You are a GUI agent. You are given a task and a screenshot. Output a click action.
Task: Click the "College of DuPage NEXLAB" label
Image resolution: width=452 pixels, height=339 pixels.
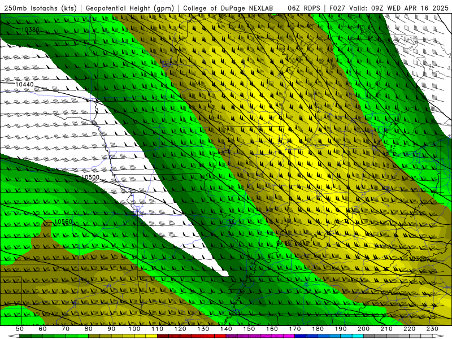(228, 8)
